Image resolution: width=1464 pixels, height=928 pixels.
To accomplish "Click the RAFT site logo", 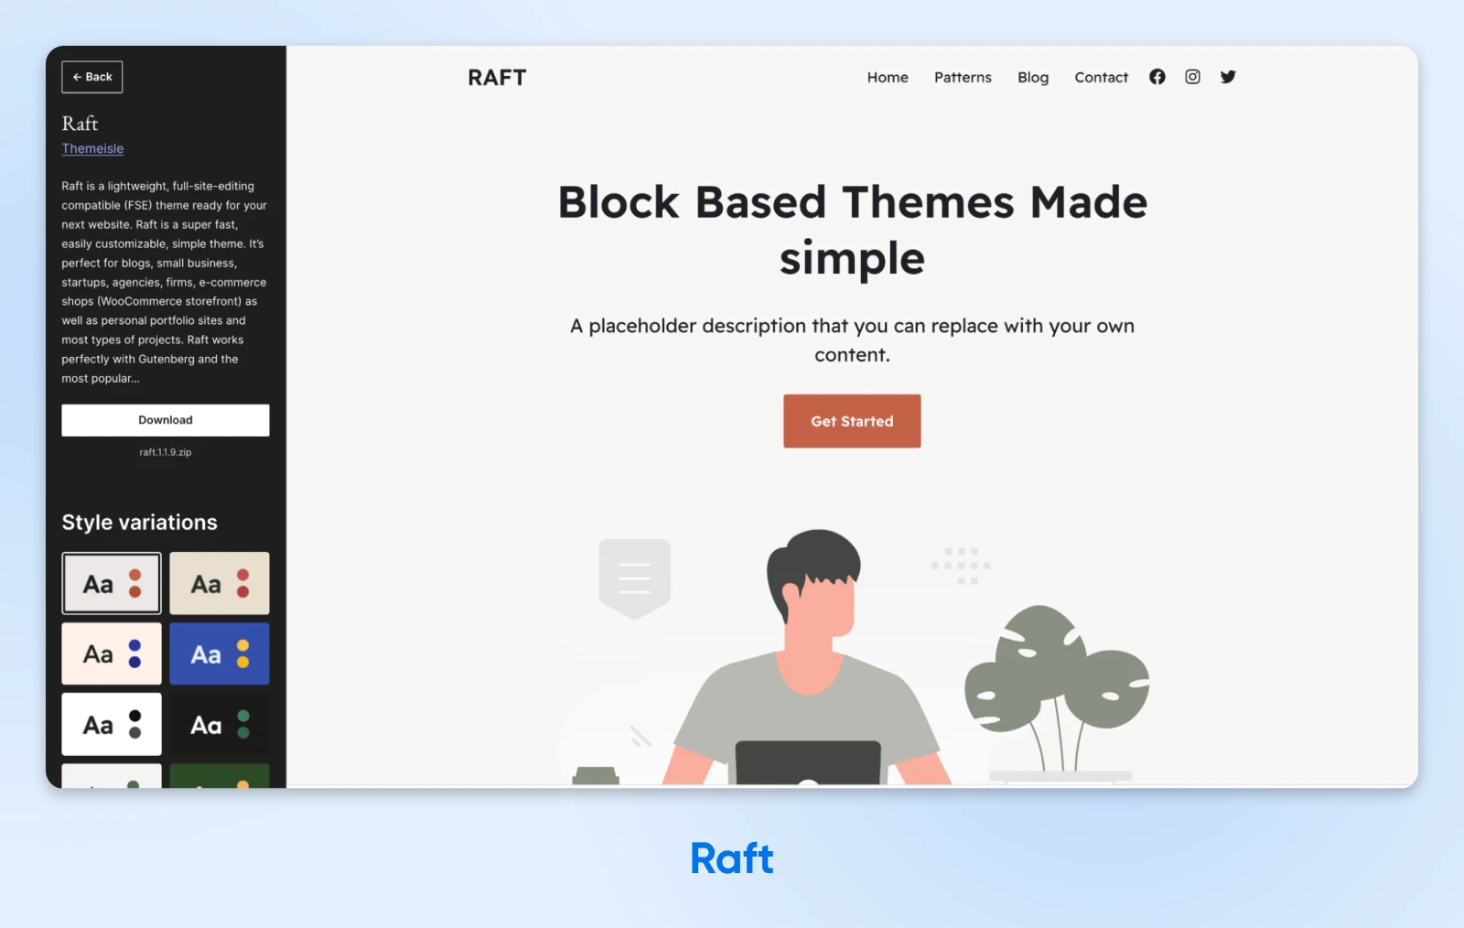I will tap(497, 78).
